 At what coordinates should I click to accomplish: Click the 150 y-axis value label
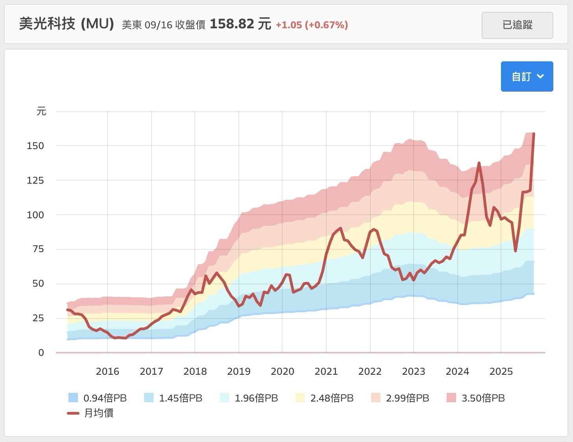[35, 146]
